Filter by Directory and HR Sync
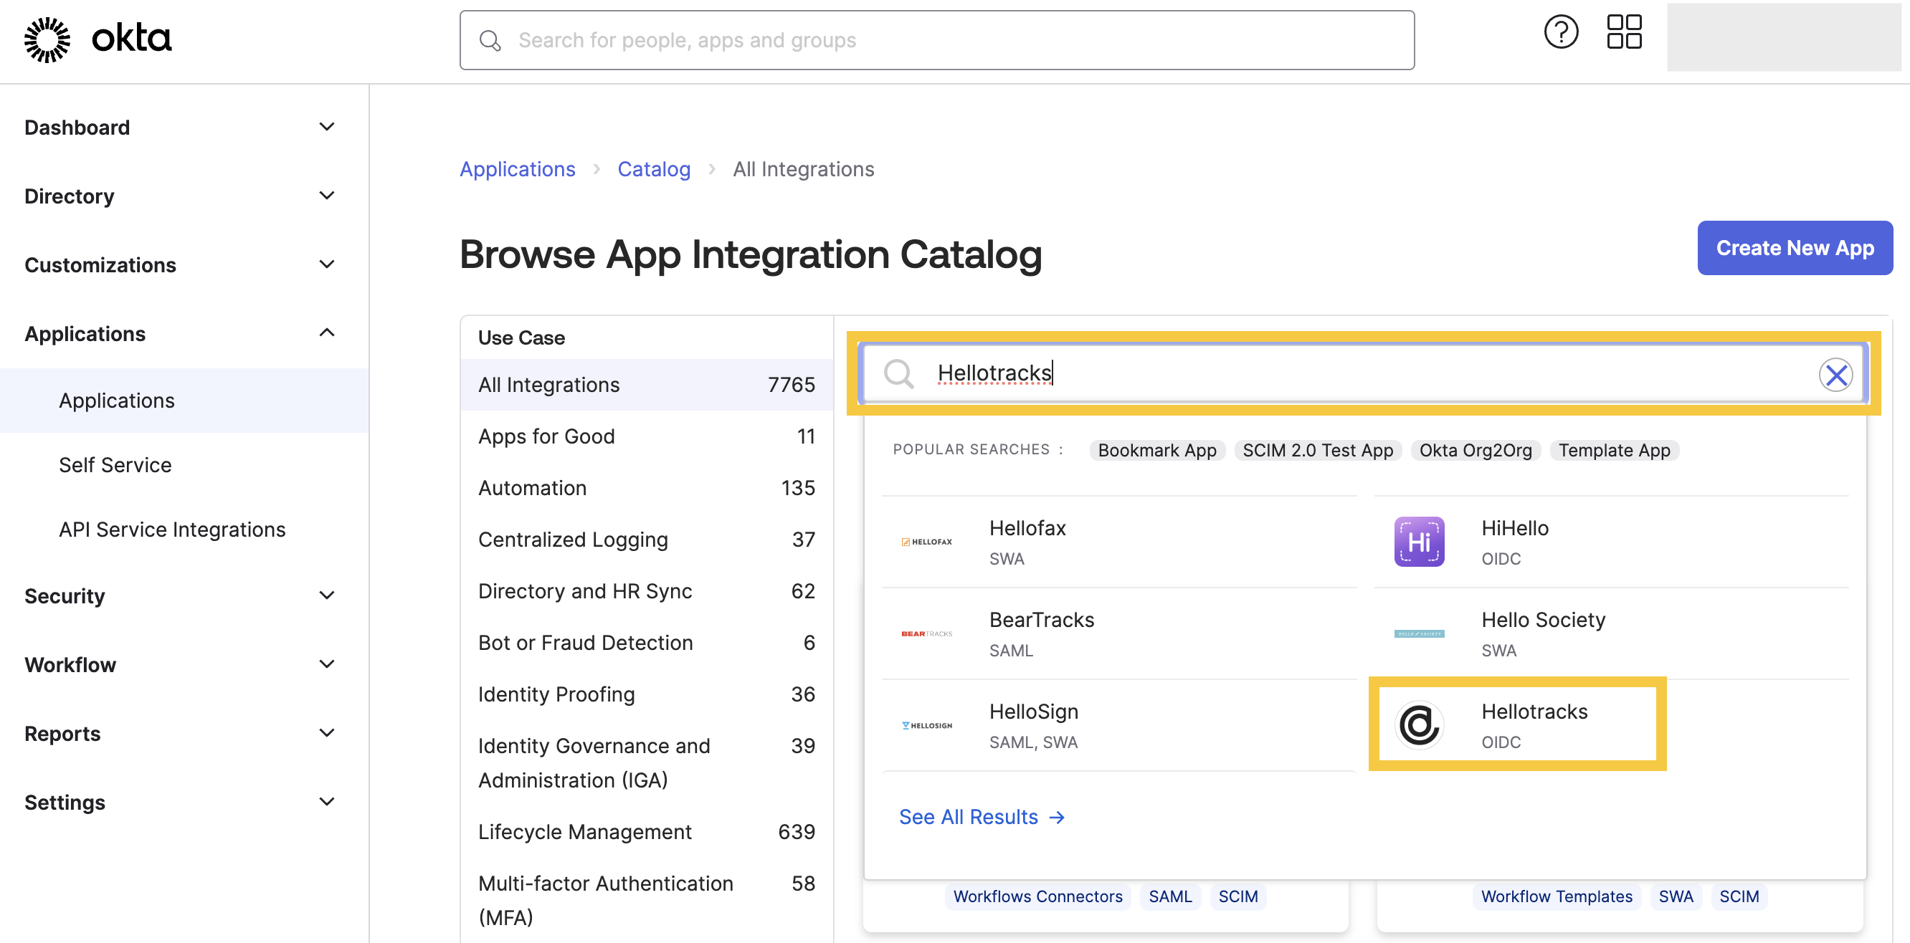The width and height of the screenshot is (1910, 943). 647,592
